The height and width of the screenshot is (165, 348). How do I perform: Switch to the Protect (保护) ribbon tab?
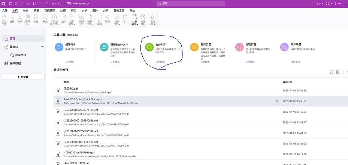tap(95, 11)
